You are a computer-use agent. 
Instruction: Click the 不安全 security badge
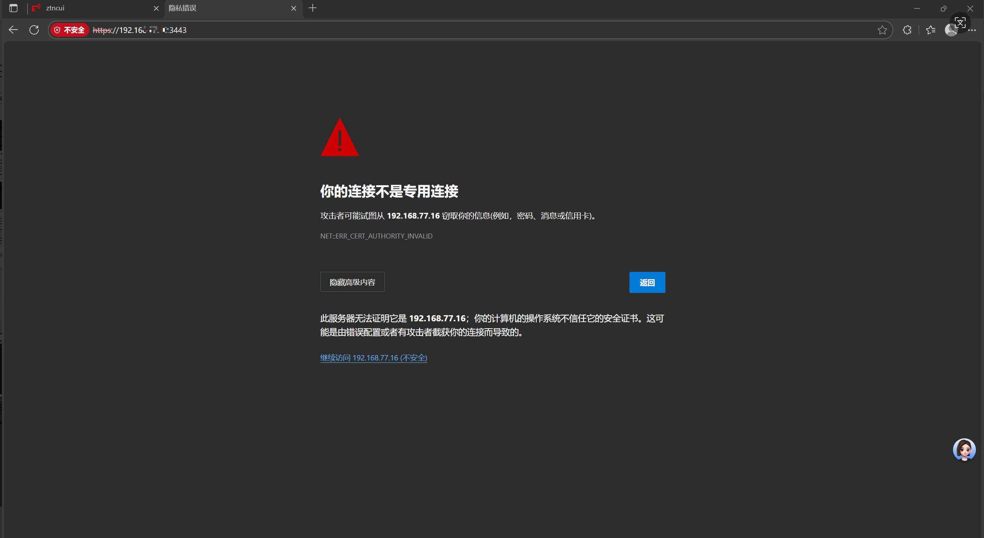(x=70, y=30)
